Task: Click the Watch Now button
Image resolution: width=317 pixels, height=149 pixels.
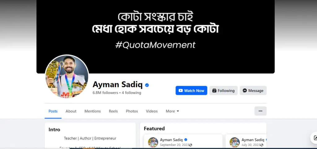Action: pyautogui.click(x=191, y=90)
